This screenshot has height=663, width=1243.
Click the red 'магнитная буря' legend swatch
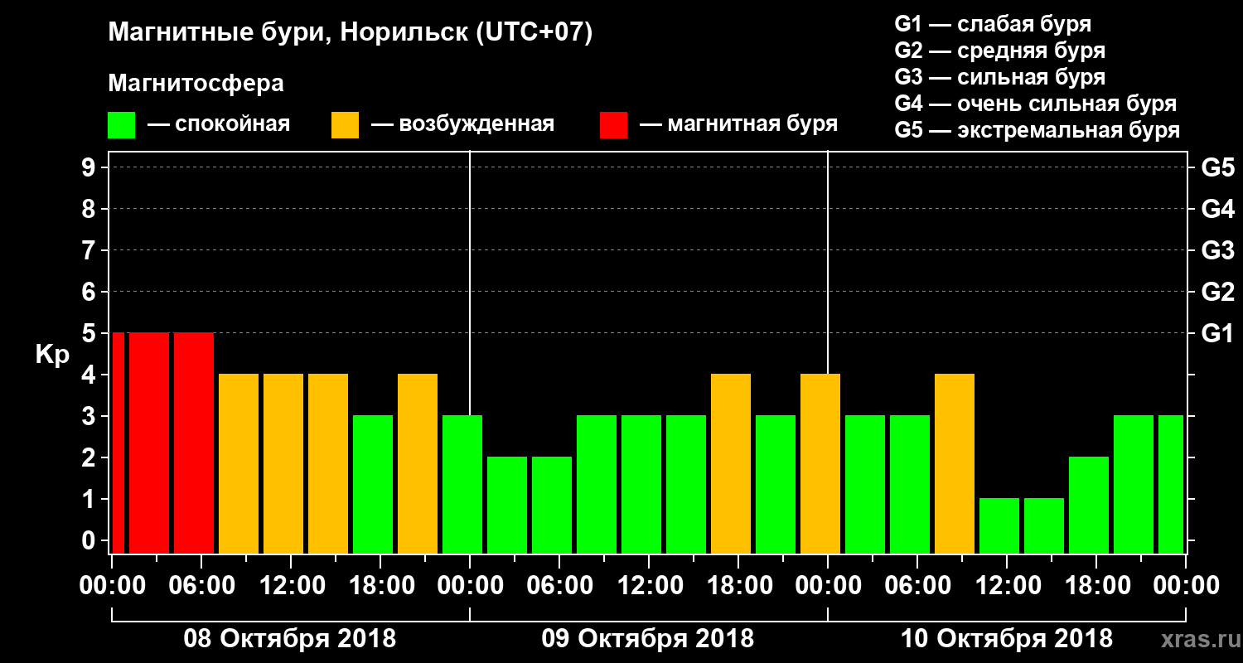[x=614, y=125]
